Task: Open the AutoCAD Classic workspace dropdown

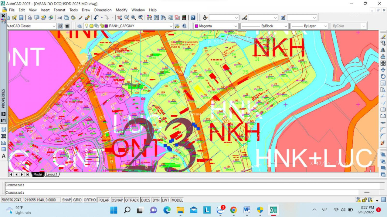Action: click(x=54, y=26)
